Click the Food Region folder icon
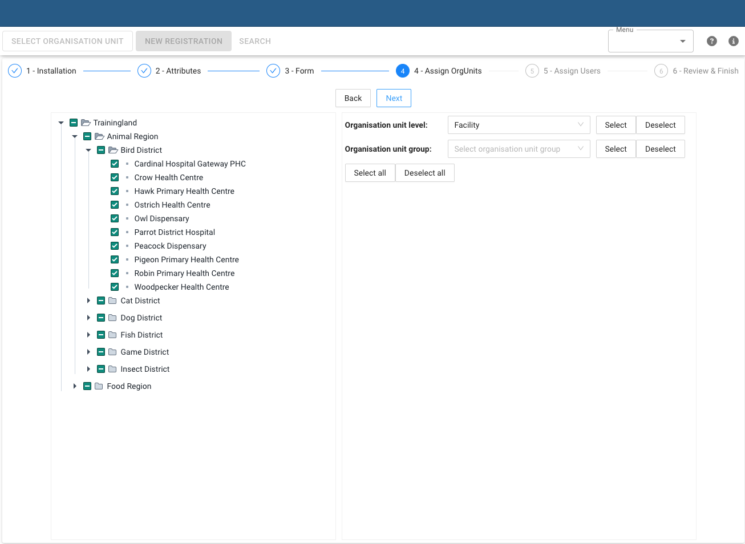This screenshot has height=544, width=745. click(99, 386)
